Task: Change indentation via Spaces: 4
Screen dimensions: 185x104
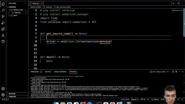Action: (x=135, y=99)
